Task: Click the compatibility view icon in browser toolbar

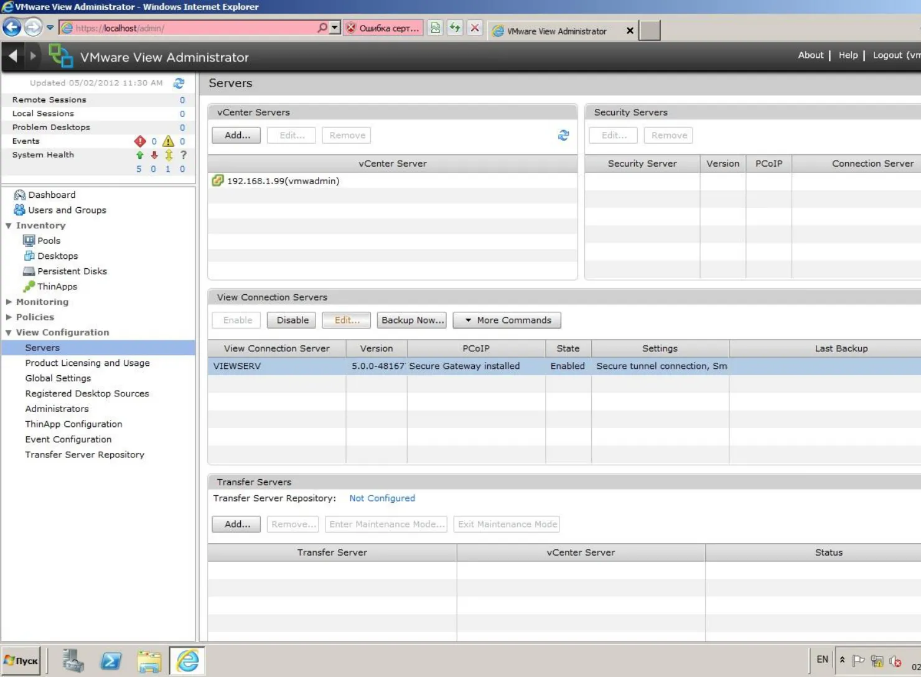Action: tap(435, 28)
